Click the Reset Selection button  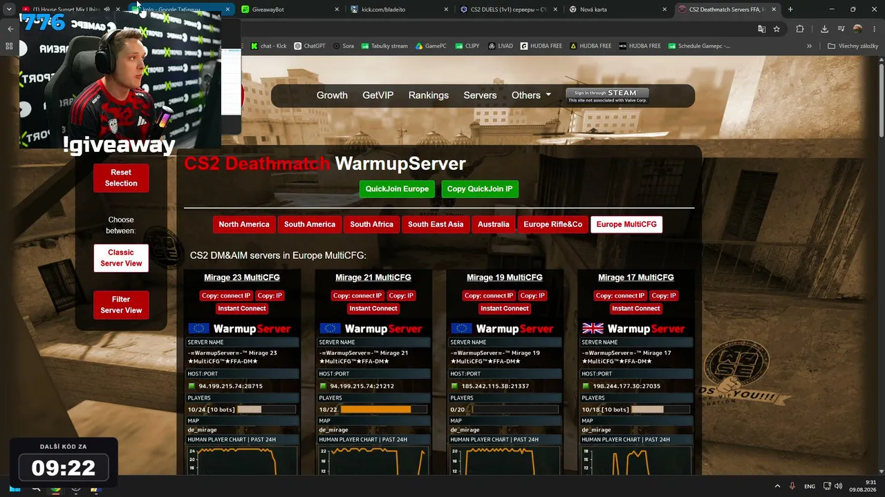coord(121,178)
